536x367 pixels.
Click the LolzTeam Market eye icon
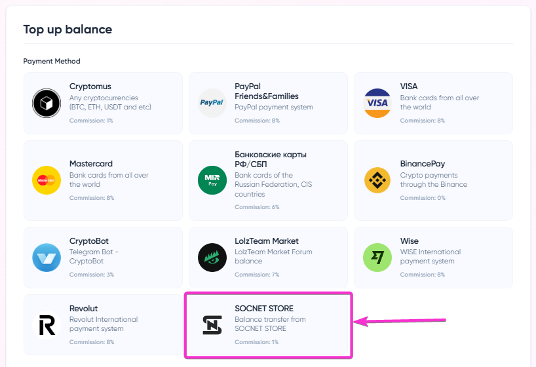pyautogui.click(x=212, y=258)
